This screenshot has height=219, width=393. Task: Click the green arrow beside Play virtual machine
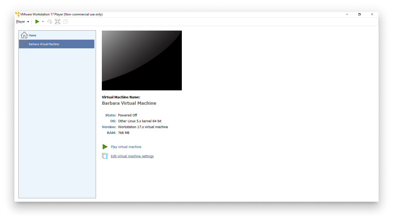tap(105, 147)
